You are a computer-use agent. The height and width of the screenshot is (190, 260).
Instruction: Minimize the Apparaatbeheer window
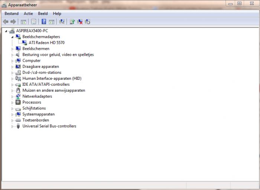[230, 3]
